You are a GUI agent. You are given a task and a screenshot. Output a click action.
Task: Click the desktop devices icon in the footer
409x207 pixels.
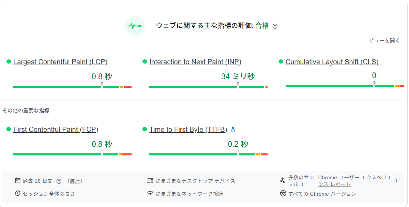[151, 181]
